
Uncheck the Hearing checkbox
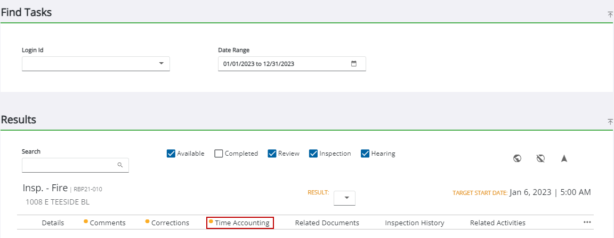tap(365, 154)
